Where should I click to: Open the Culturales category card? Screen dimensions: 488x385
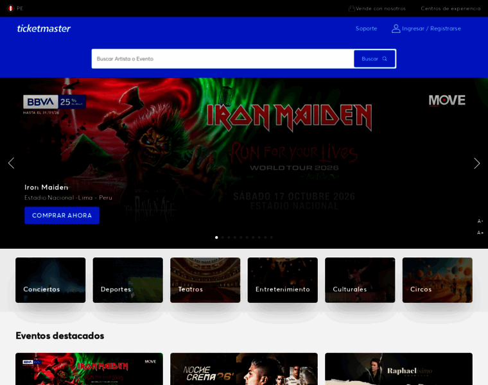tap(360, 280)
